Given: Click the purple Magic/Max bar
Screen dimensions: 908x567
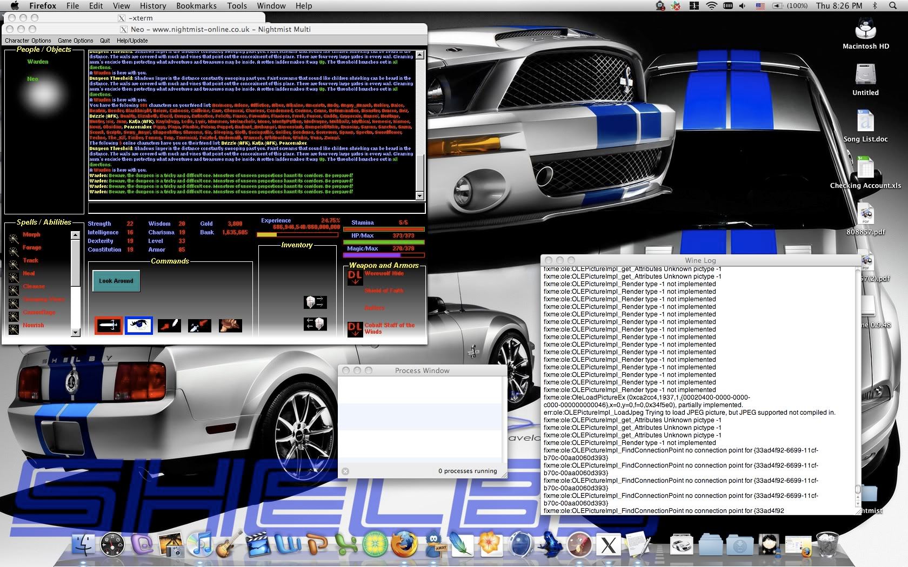Looking at the screenshot, I should 384,255.
